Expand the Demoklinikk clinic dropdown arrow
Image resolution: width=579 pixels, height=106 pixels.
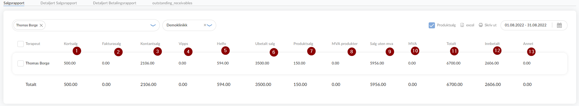(210, 25)
